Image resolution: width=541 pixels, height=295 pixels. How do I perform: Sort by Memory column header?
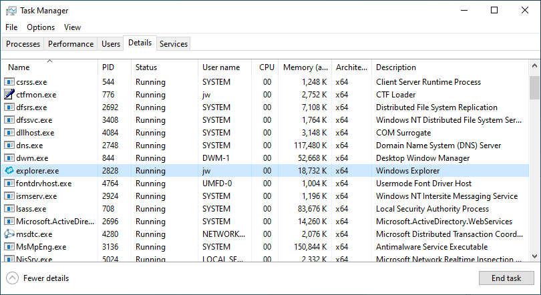coord(305,67)
